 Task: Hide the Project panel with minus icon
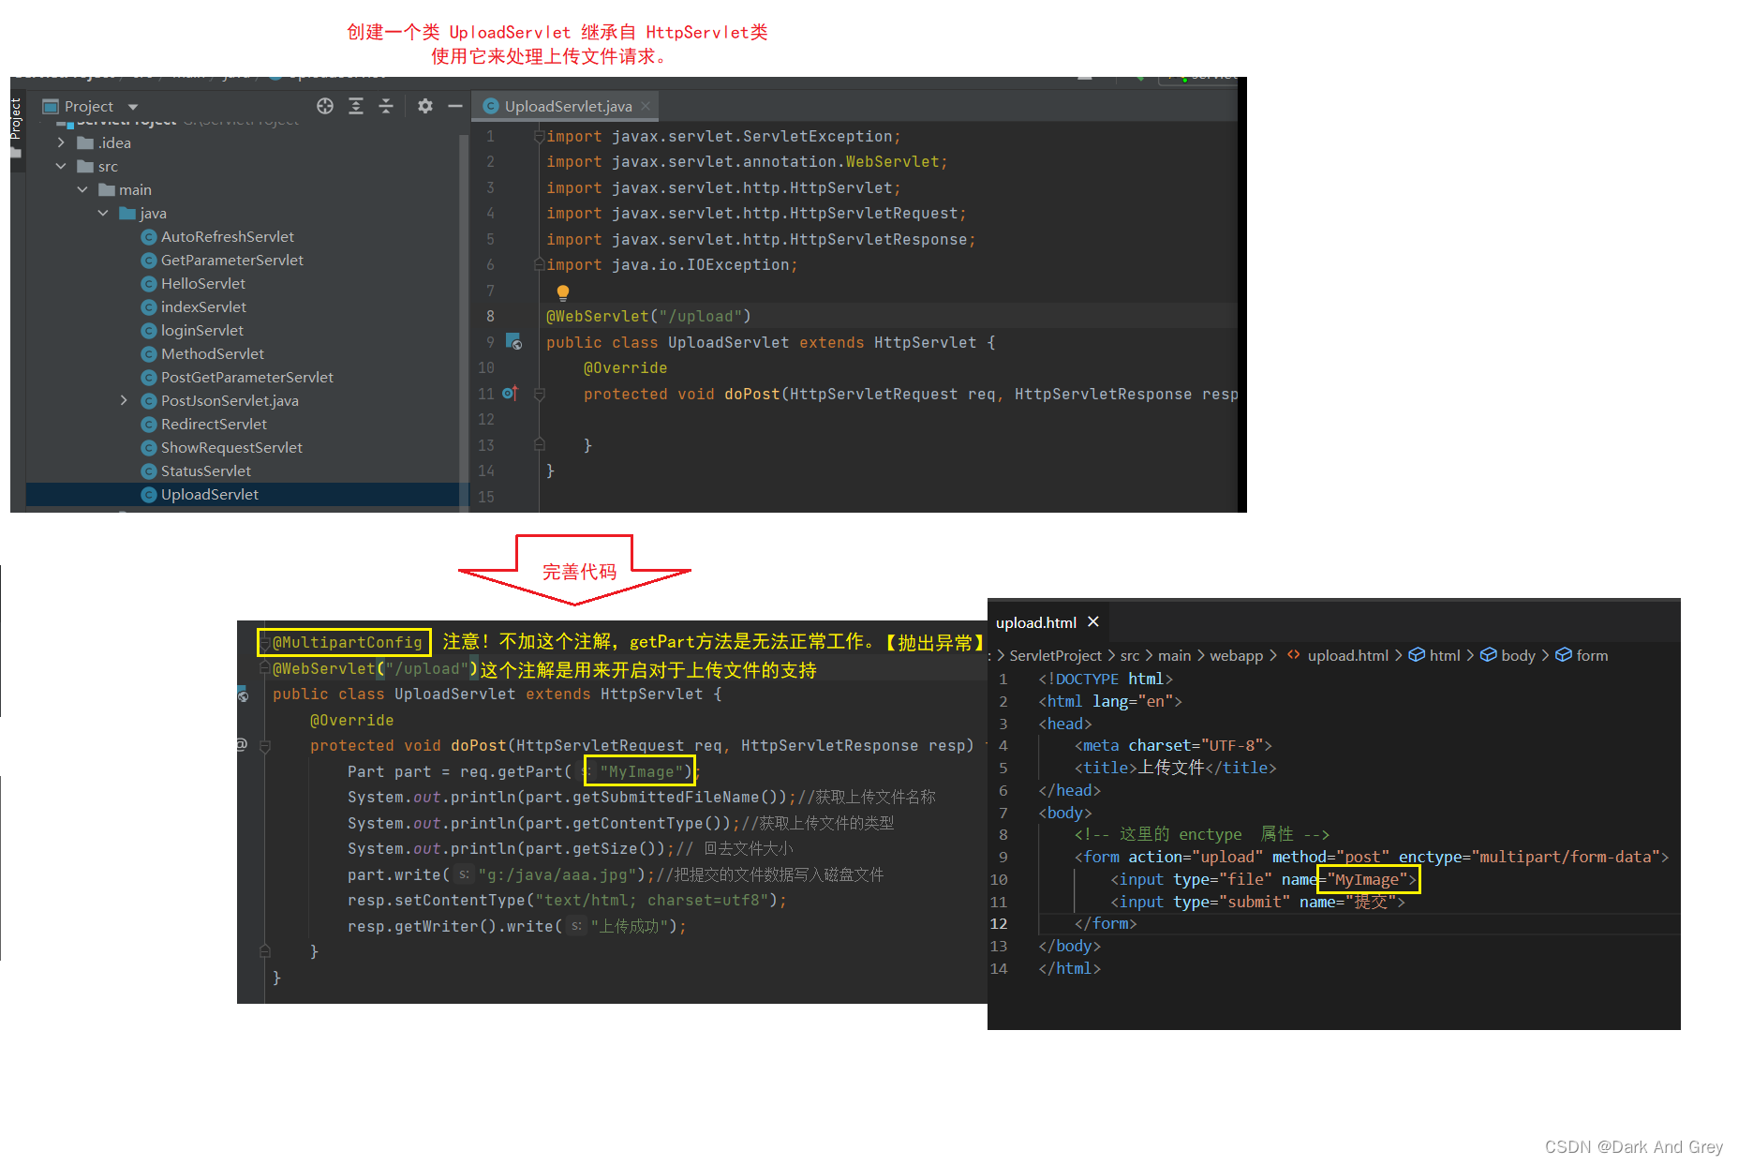455,106
